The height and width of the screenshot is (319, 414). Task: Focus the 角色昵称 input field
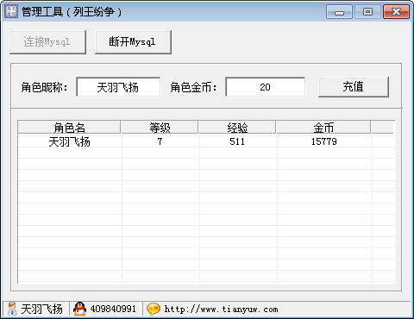coord(118,87)
